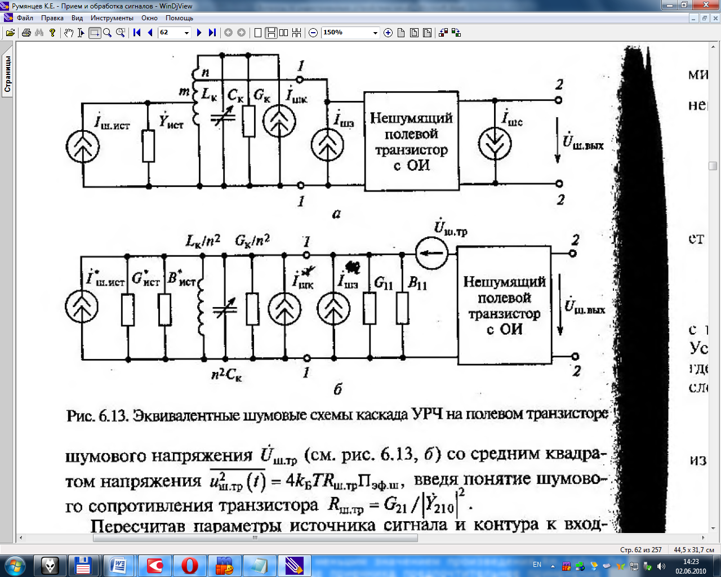Viewport: 721px width, 577px height.
Task: Select the text cursor selection tool
Action: [81, 33]
